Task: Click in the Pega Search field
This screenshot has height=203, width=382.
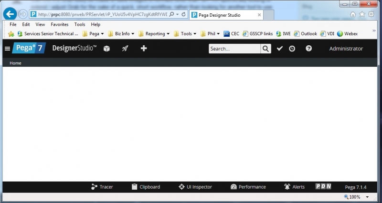Action: (234, 49)
